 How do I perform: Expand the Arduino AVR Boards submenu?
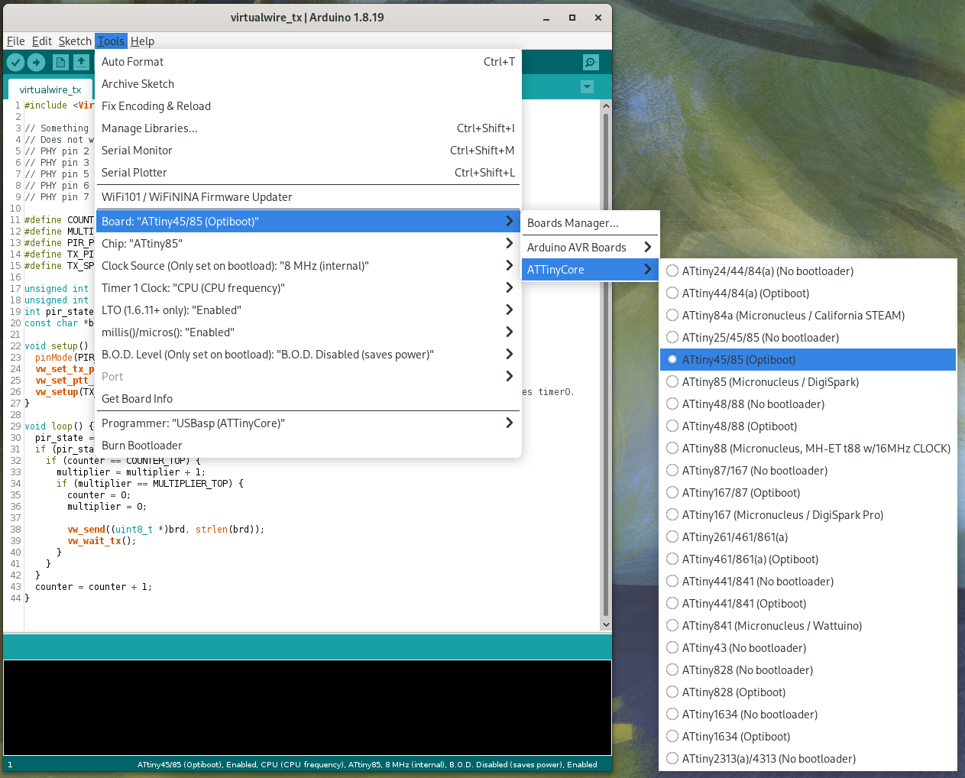[590, 248]
